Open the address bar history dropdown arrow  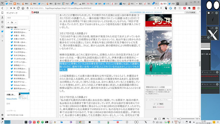click(155, 8)
